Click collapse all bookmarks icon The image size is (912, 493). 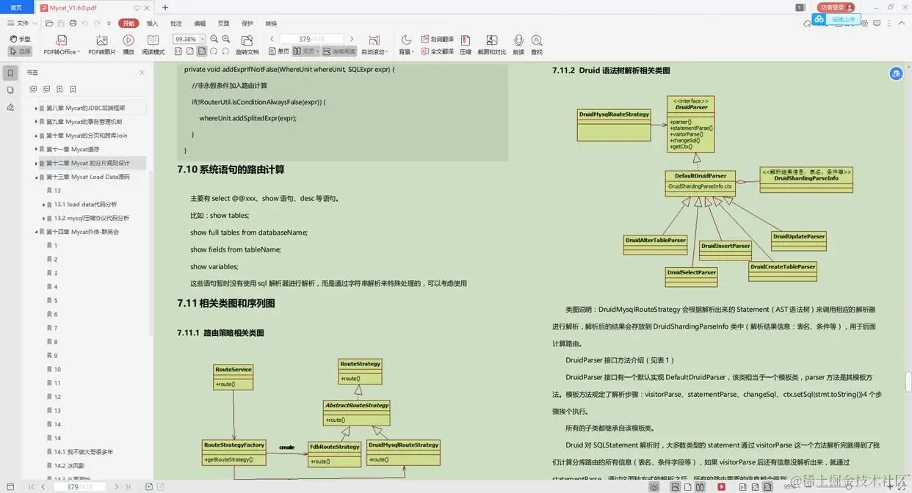coord(46,90)
